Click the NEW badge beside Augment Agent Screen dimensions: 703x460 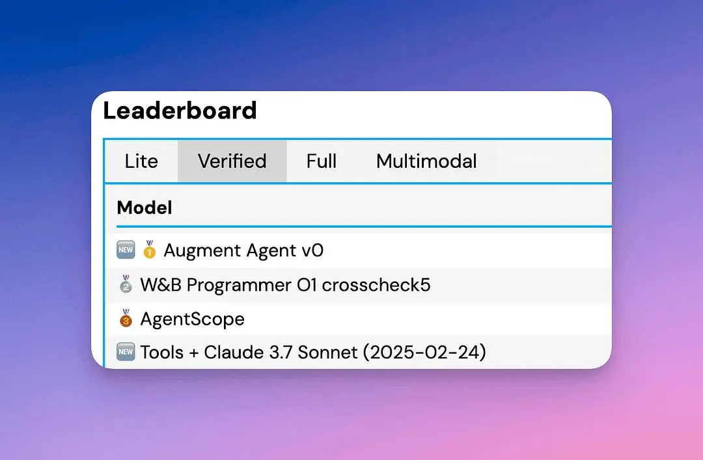pos(126,250)
